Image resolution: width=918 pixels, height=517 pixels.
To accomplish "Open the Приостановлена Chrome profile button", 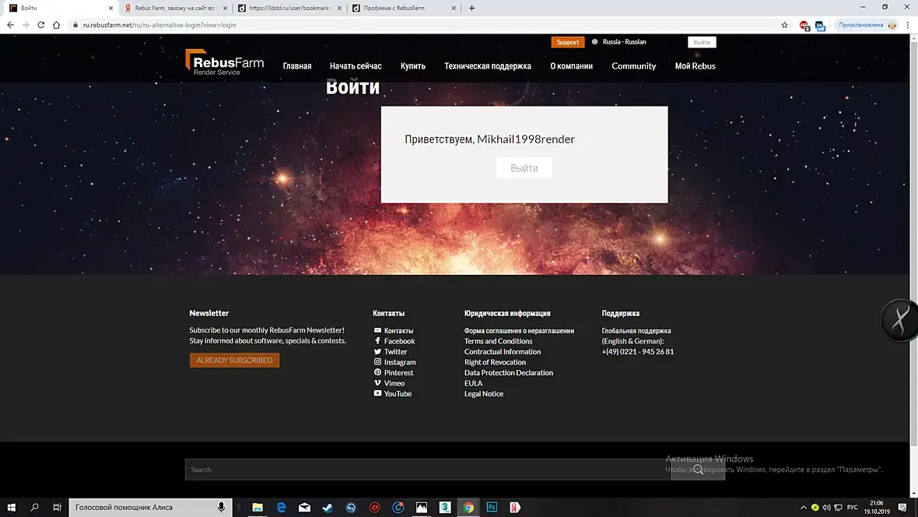I will click(x=867, y=25).
